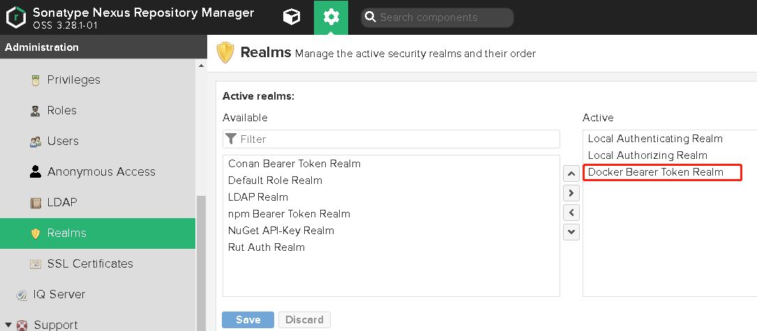Open SSL Certificates menu item
This screenshot has width=757, height=331.
(89, 263)
